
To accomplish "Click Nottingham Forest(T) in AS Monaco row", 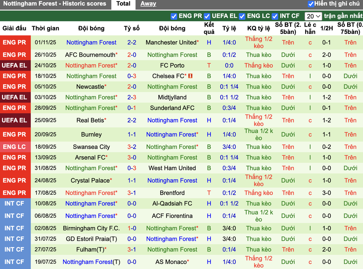I will (x=91, y=262).
